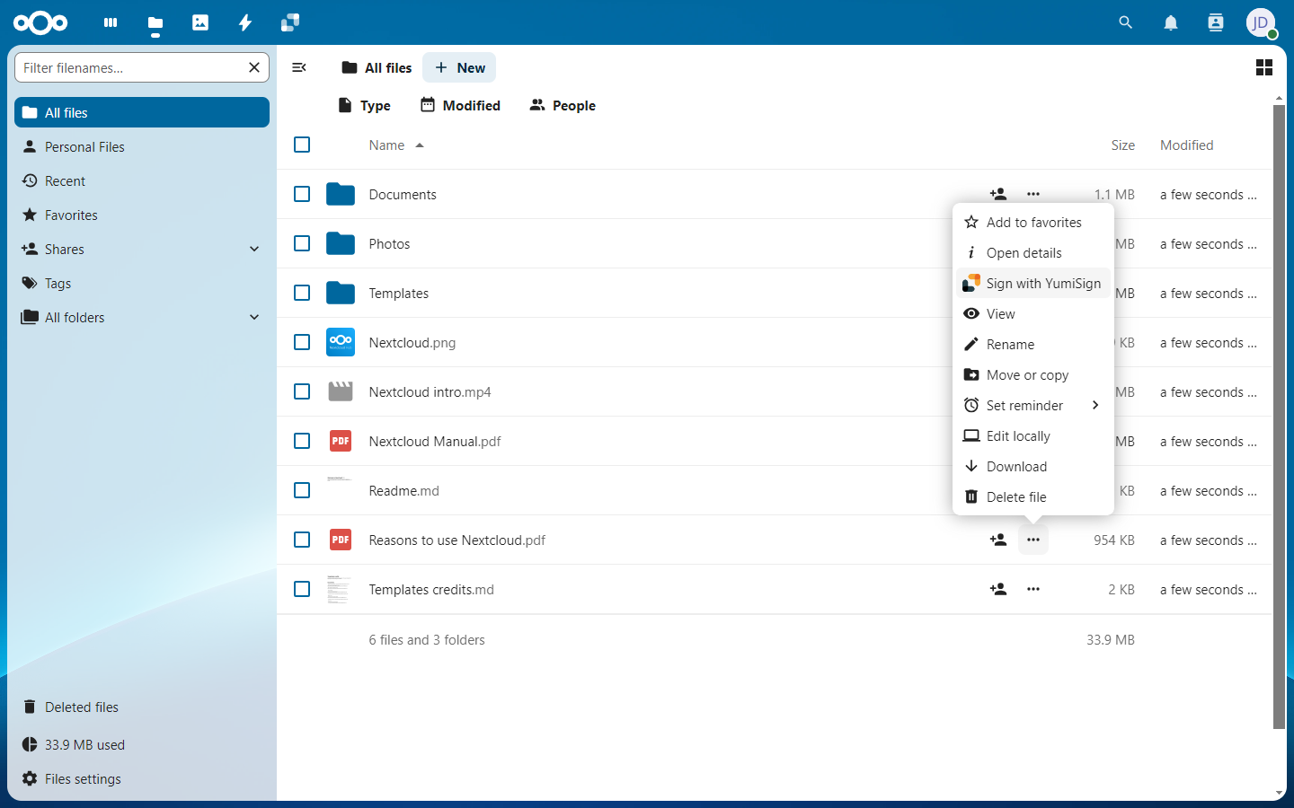
Task: Choose Edit locally in context menu
Action: (x=1033, y=435)
